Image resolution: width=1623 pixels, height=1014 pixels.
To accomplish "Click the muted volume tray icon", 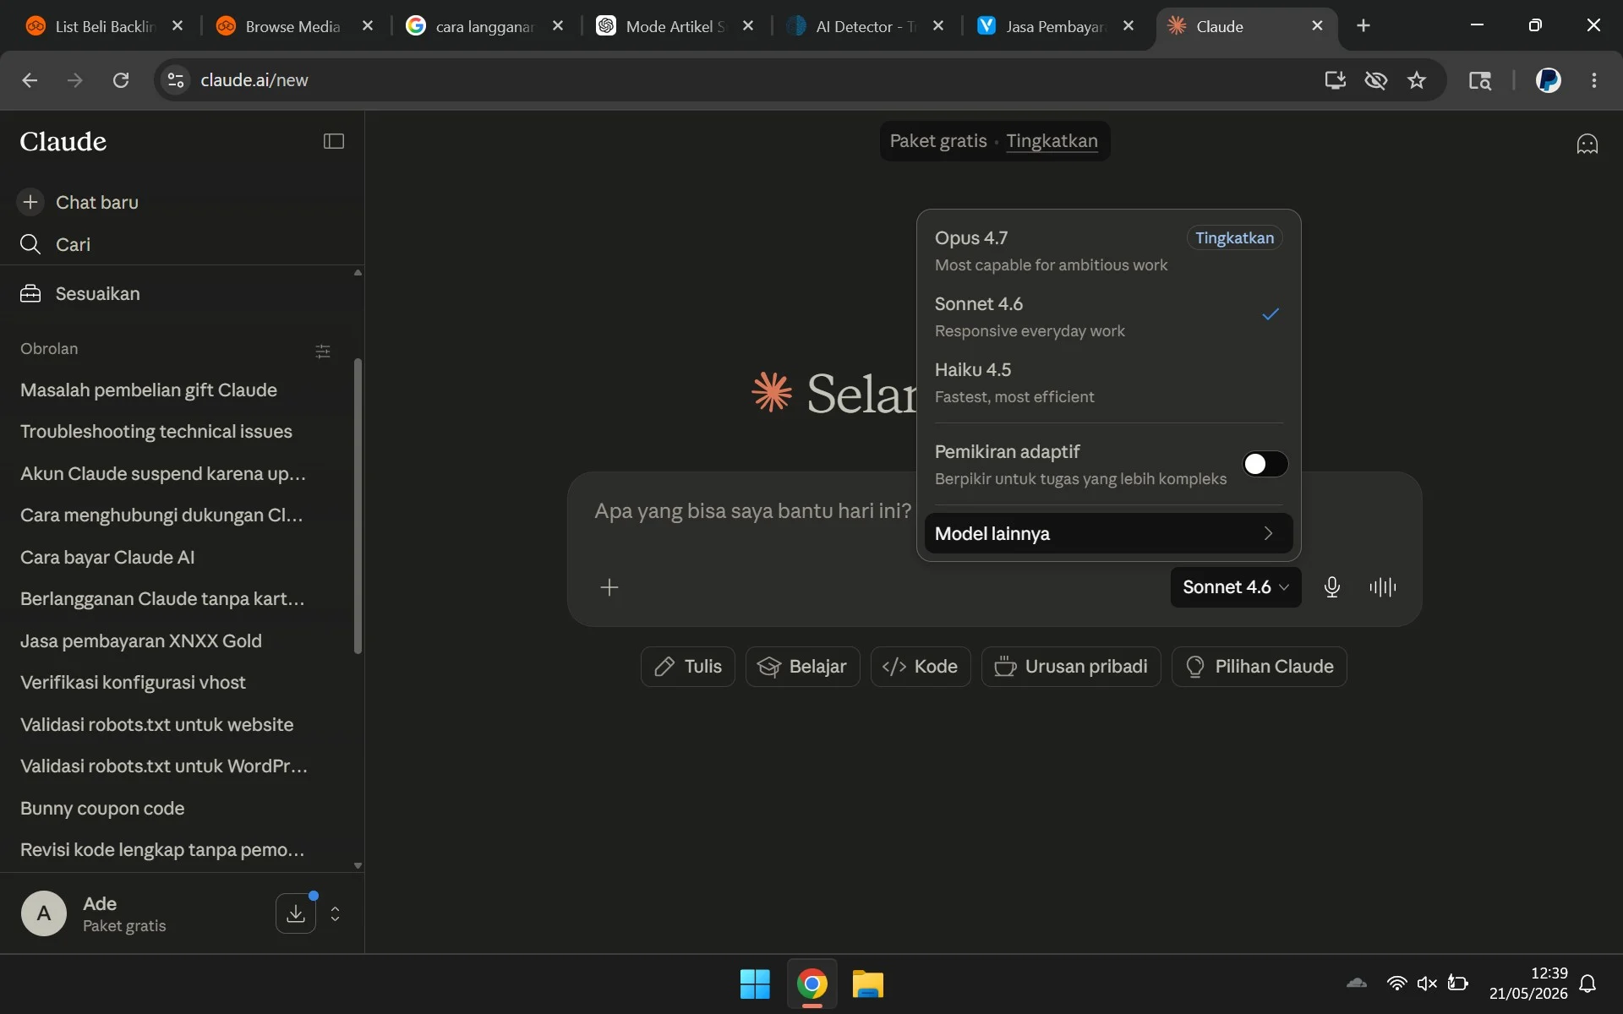I will click(x=1427, y=984).
